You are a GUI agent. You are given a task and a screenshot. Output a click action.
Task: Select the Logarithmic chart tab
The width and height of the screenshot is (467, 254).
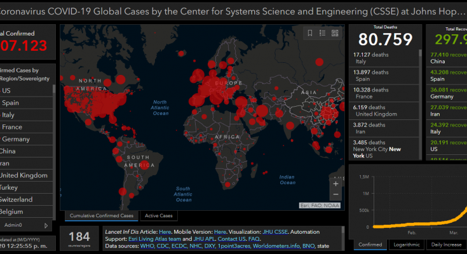tap(407, 244)
